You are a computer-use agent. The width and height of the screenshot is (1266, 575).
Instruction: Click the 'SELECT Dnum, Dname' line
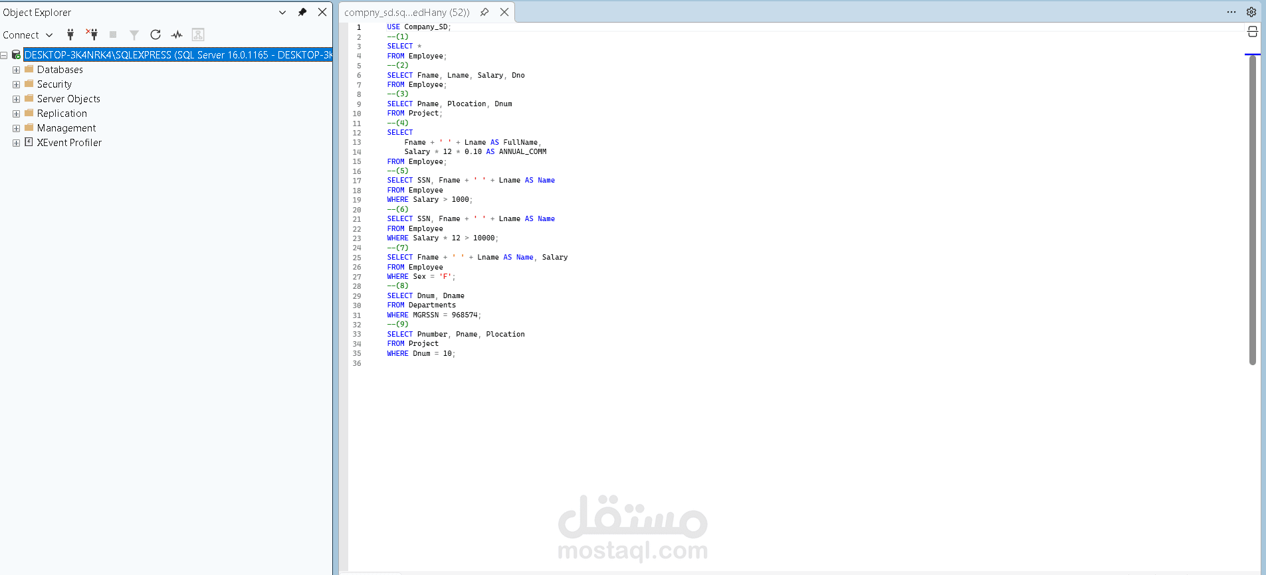(425, 295)
